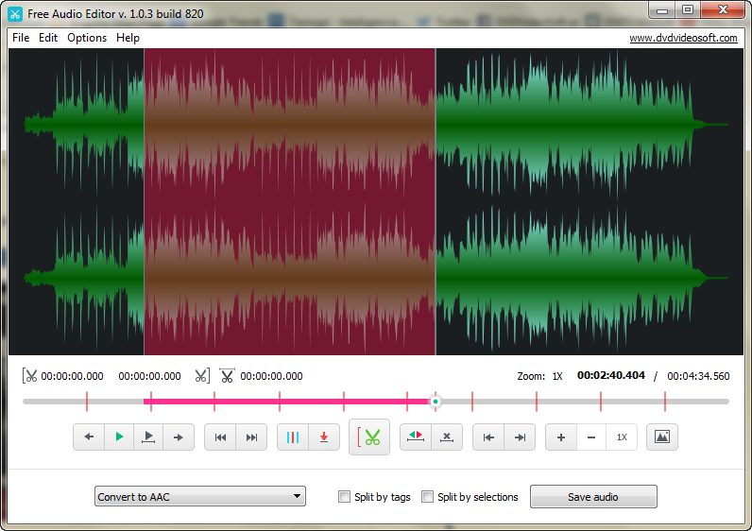The width and height of the screenshot is (752, 531).
Task: Enable the Split by selections checkbox
Action: point(428,497)
